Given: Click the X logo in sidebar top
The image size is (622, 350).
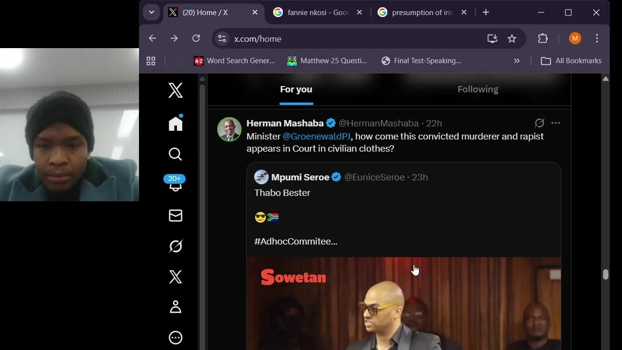Looking at the screenshot, I should tap(175, 90).
